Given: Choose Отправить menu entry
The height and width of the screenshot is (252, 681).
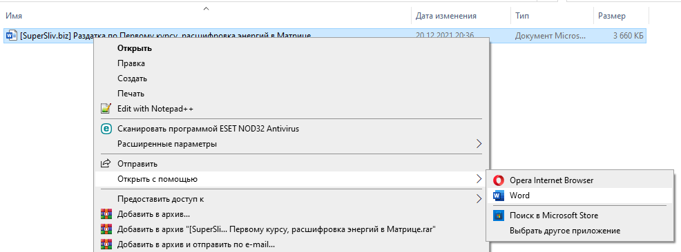Looking at the screenshot, I should [292, 164].
